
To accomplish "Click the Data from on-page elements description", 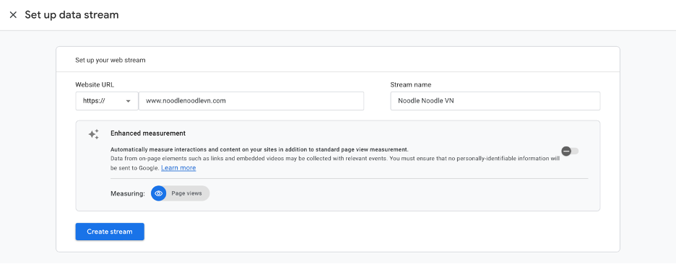I will click(x=335, y=163).
